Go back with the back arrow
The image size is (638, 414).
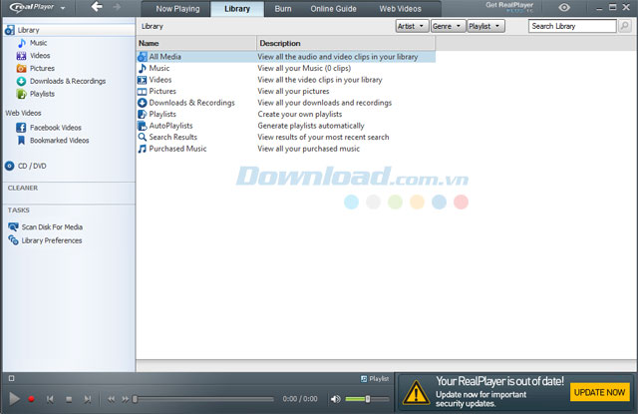pos(97,7)
